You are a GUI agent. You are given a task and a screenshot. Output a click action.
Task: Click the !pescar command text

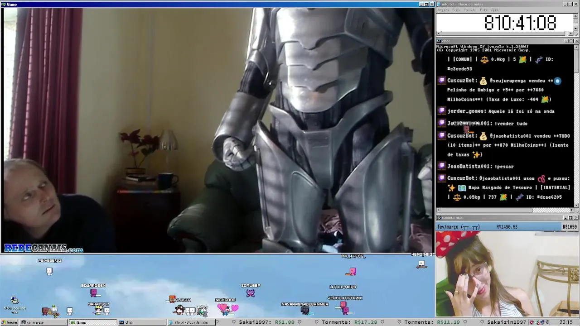click(504, 166)
